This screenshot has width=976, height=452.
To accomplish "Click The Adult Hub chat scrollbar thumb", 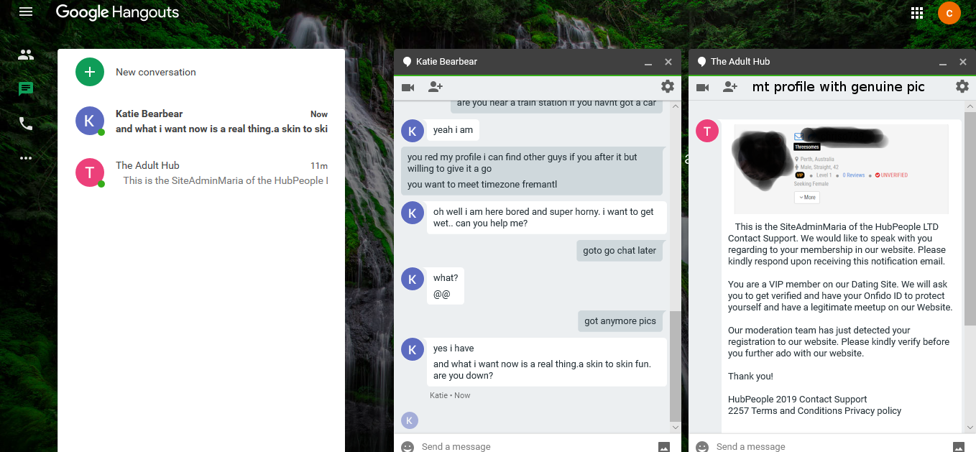I will [x=970, y=217].
